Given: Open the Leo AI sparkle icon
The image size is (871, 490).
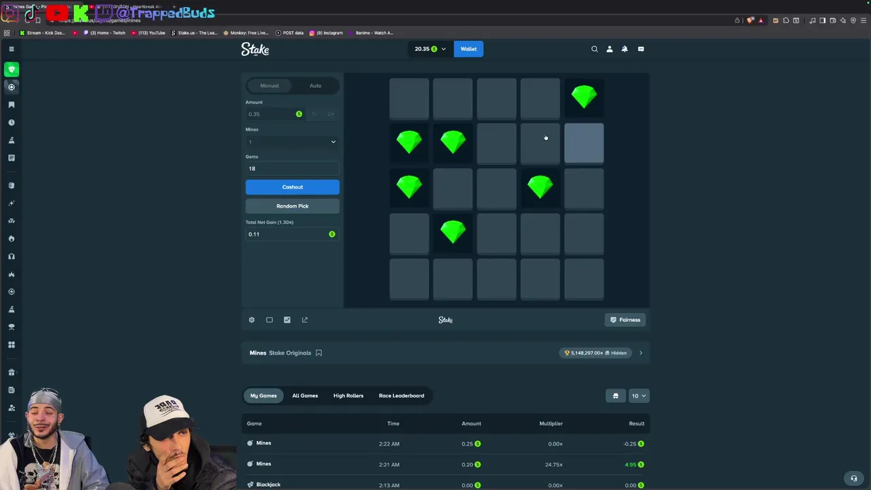Looking at the screenshot, I should tap(843, 20).
